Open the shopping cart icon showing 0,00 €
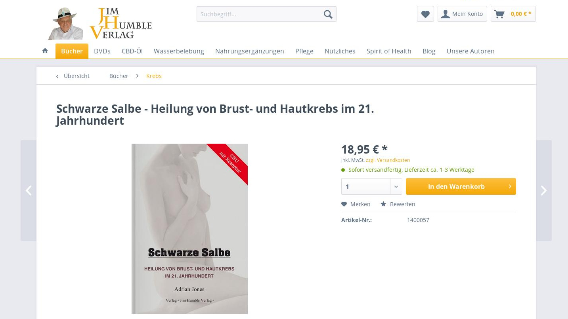Viewport: 568px width, 319px height. pos(513,14)
